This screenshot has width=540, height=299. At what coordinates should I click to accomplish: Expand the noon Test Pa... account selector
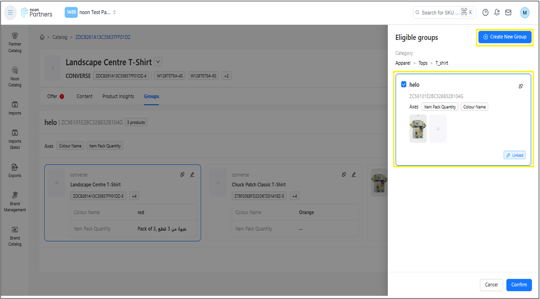pyautogui.click(x=91, y=12)
